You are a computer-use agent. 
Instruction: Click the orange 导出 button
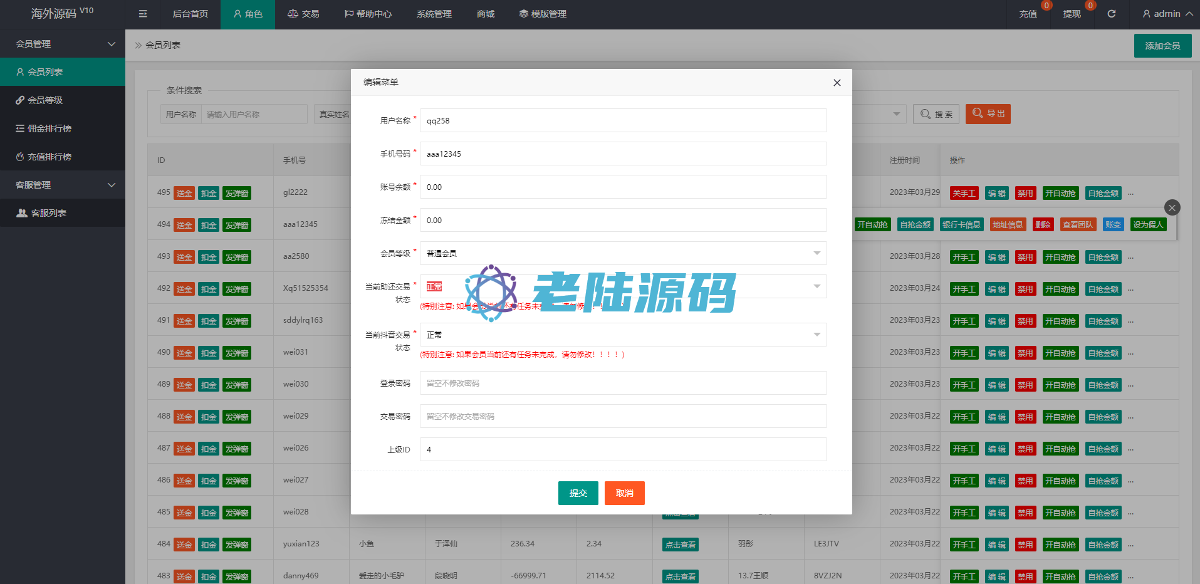tap(988, 113)
